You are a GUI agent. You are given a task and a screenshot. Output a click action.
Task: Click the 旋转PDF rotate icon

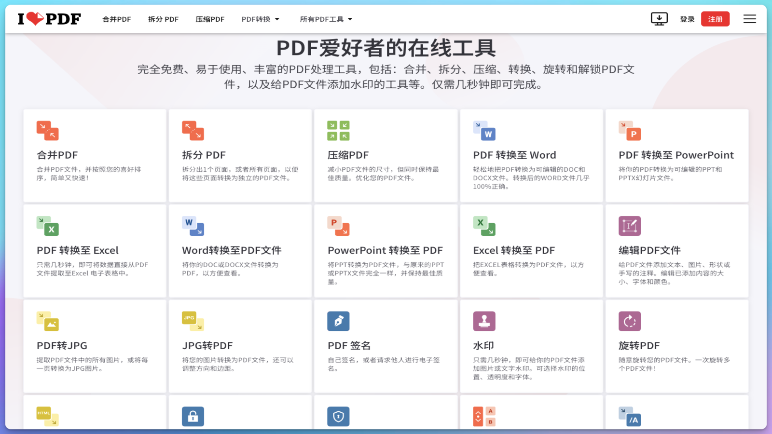pyautogui.click(x=629, y=321)
